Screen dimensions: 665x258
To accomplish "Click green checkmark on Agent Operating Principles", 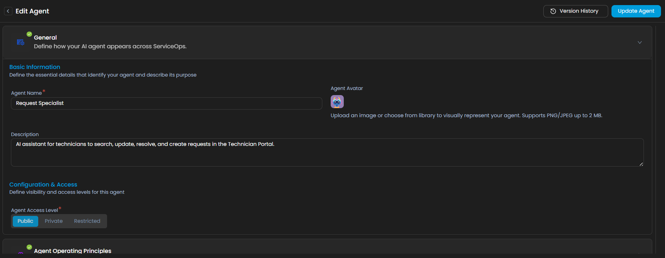I will (x=29, y=247).
